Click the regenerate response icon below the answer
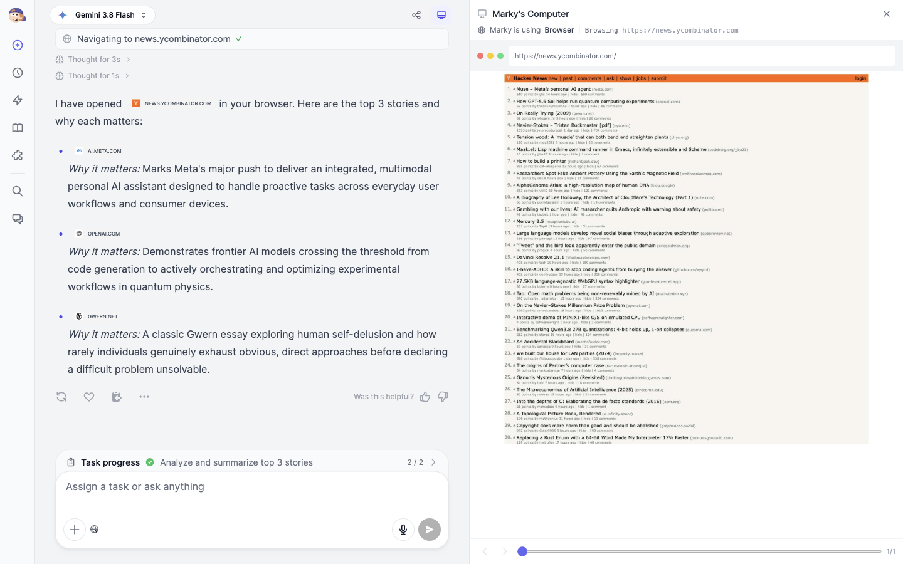903x564 pixels. tap(61, 397)
